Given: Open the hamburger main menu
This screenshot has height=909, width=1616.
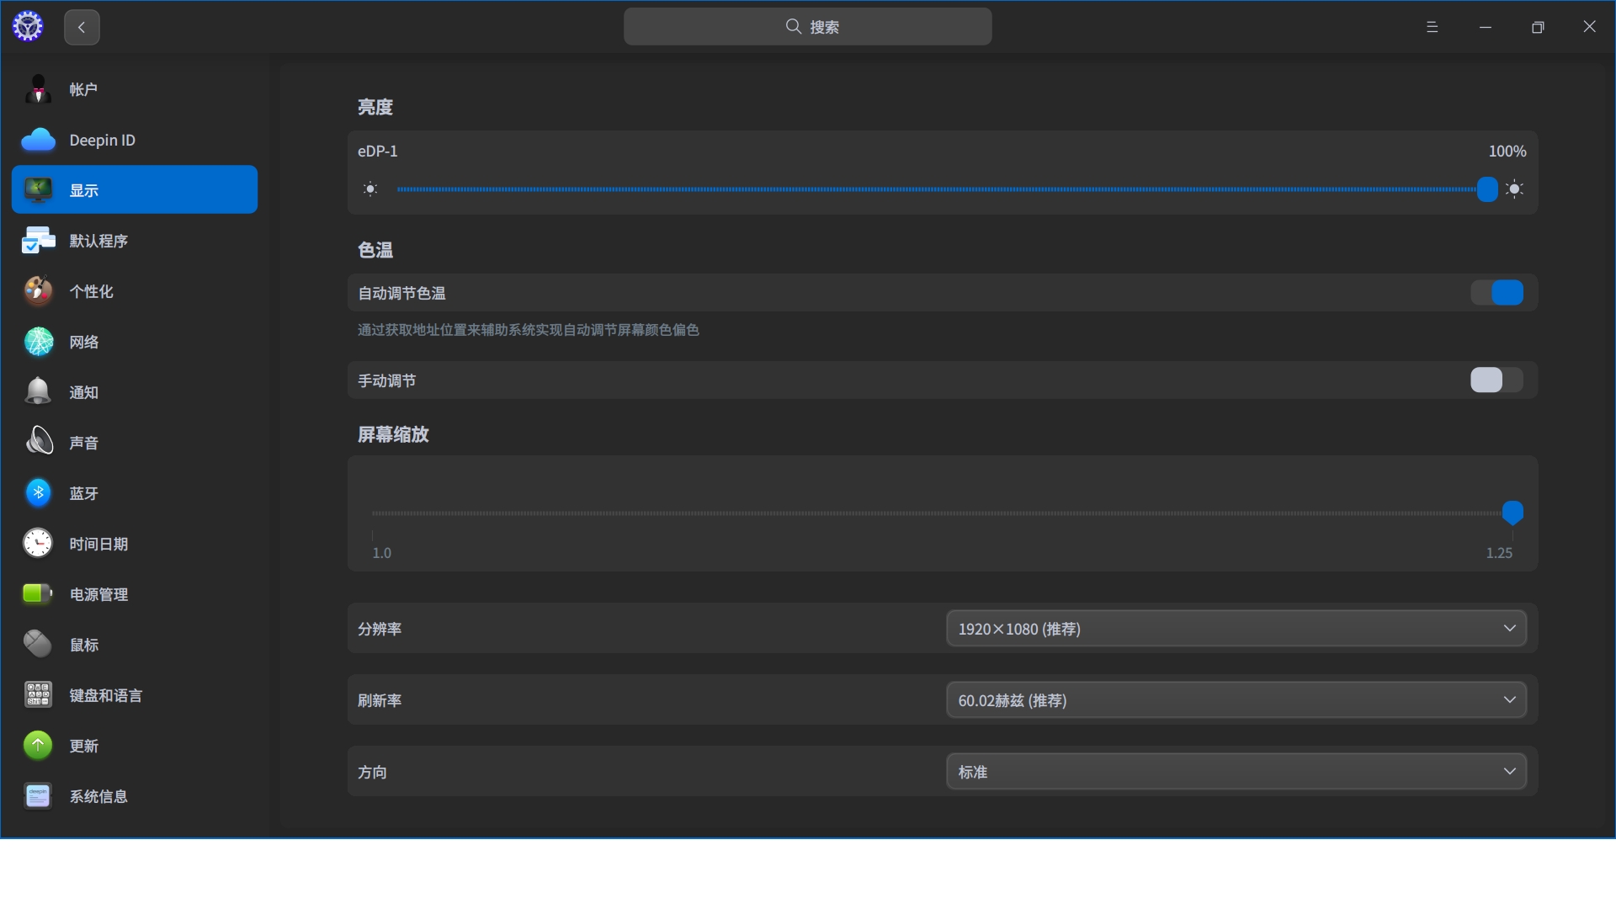Looking at the screenshot, I should [x=1432, y=27].
